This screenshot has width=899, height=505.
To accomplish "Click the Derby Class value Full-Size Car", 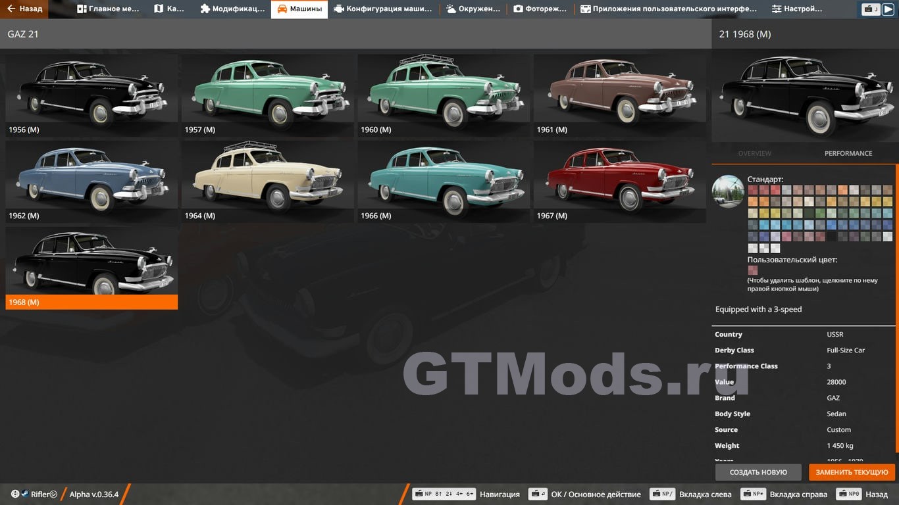I will 846,350.
